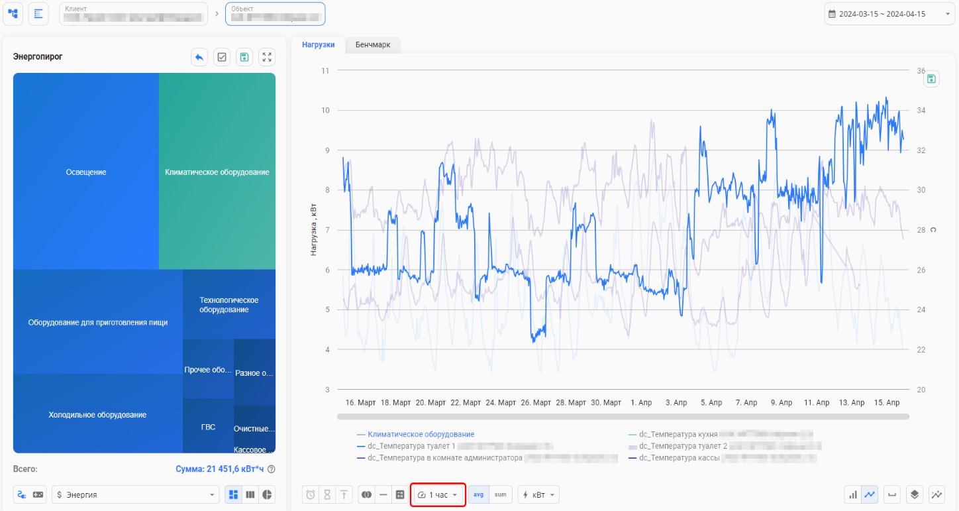Image resolution: width=959 pixels, height=511 pixels.
Task: Open the 1 час interval dropdown
Action: pyautogui.click(x=438, y=494)
